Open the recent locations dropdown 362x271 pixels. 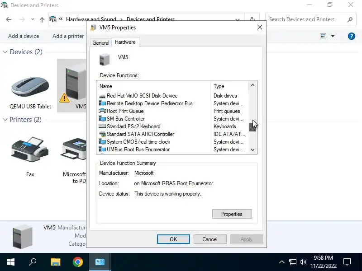(33, 19)
